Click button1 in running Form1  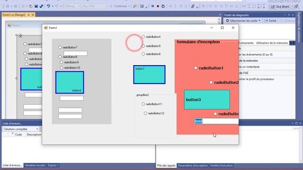click(x=149, y=75)
